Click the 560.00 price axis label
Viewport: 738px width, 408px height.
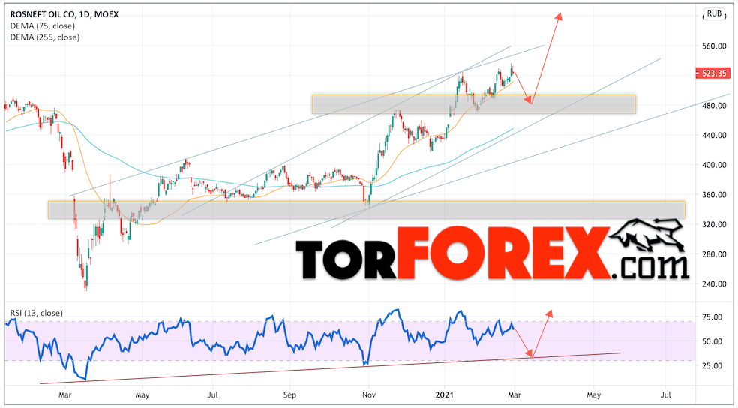(x=712, y=46)
